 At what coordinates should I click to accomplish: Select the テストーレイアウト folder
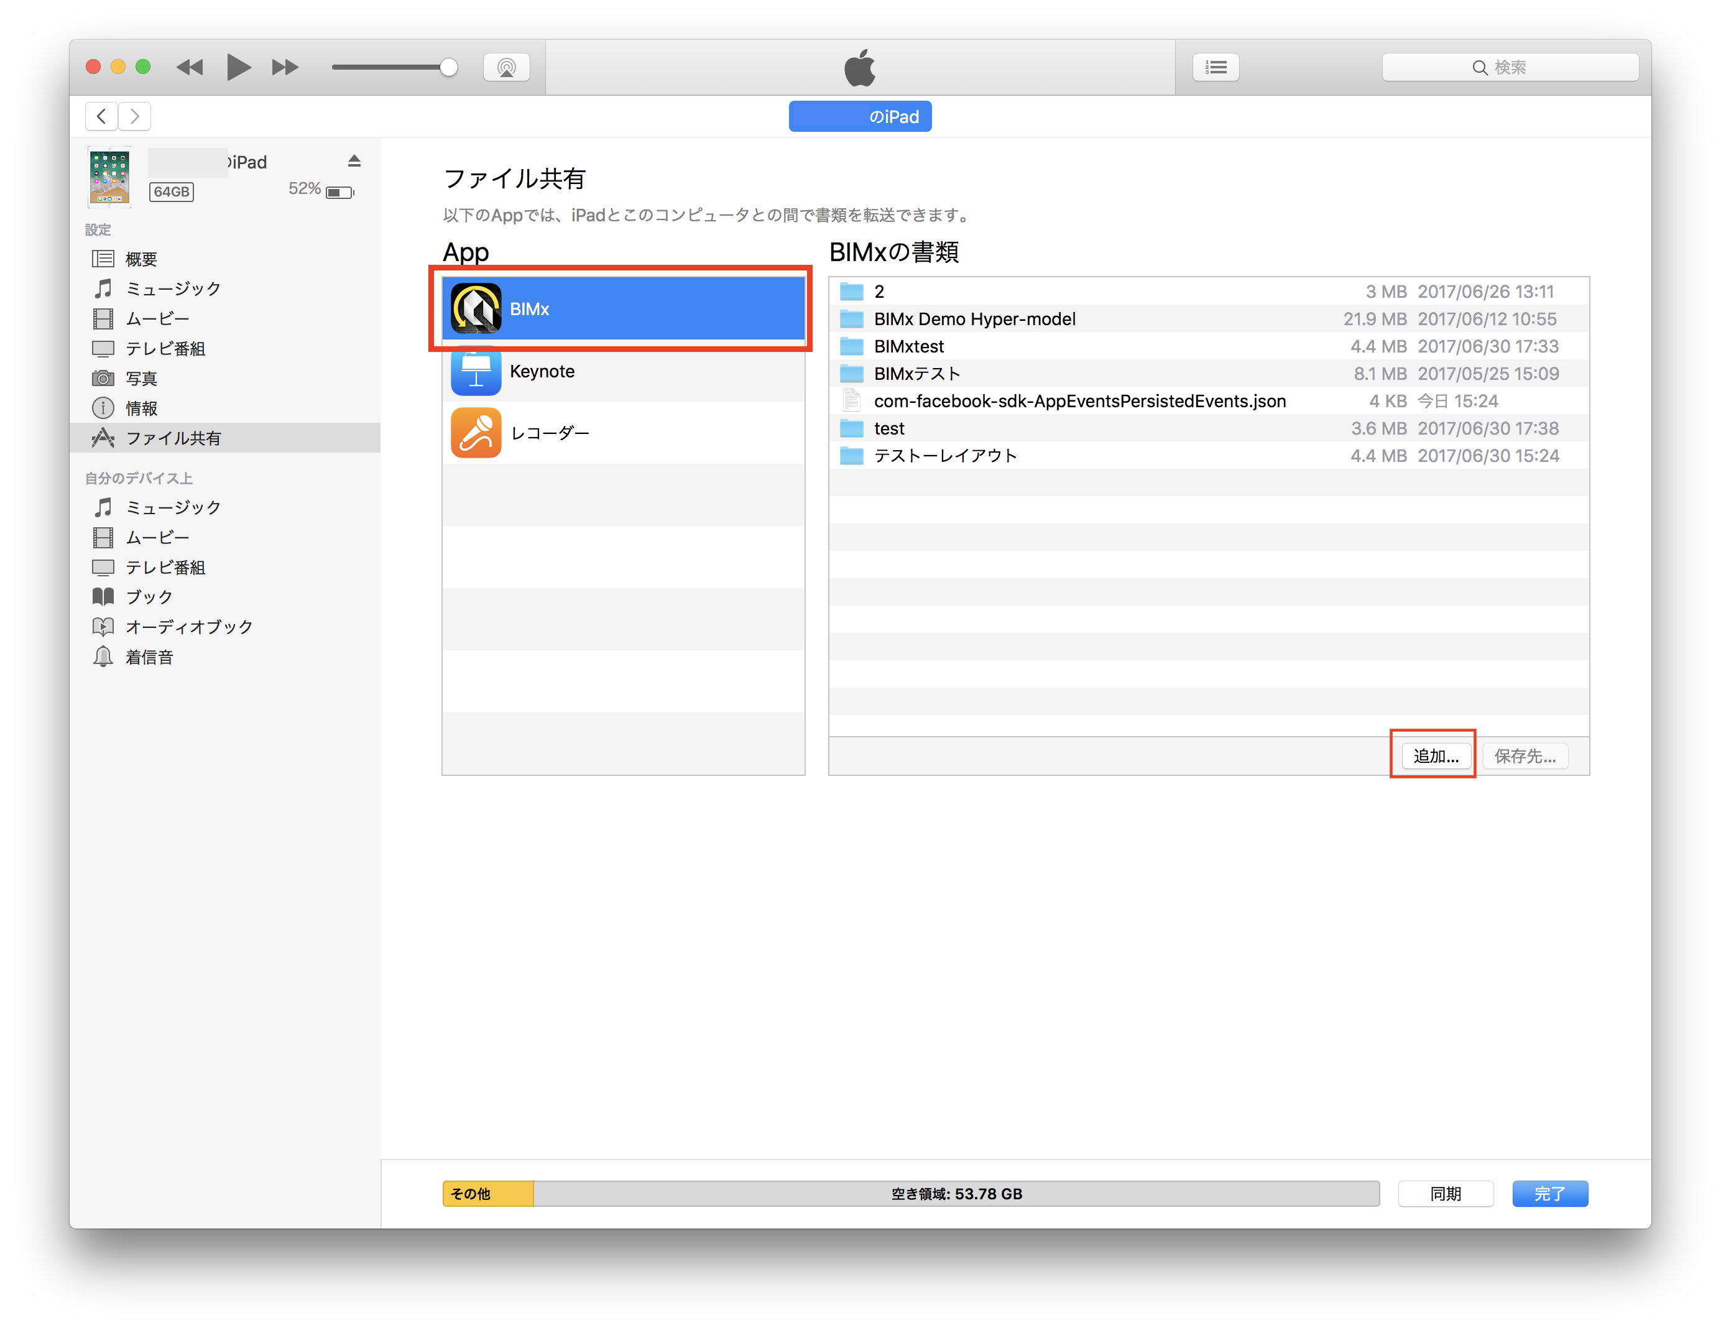click(1209, 456)
